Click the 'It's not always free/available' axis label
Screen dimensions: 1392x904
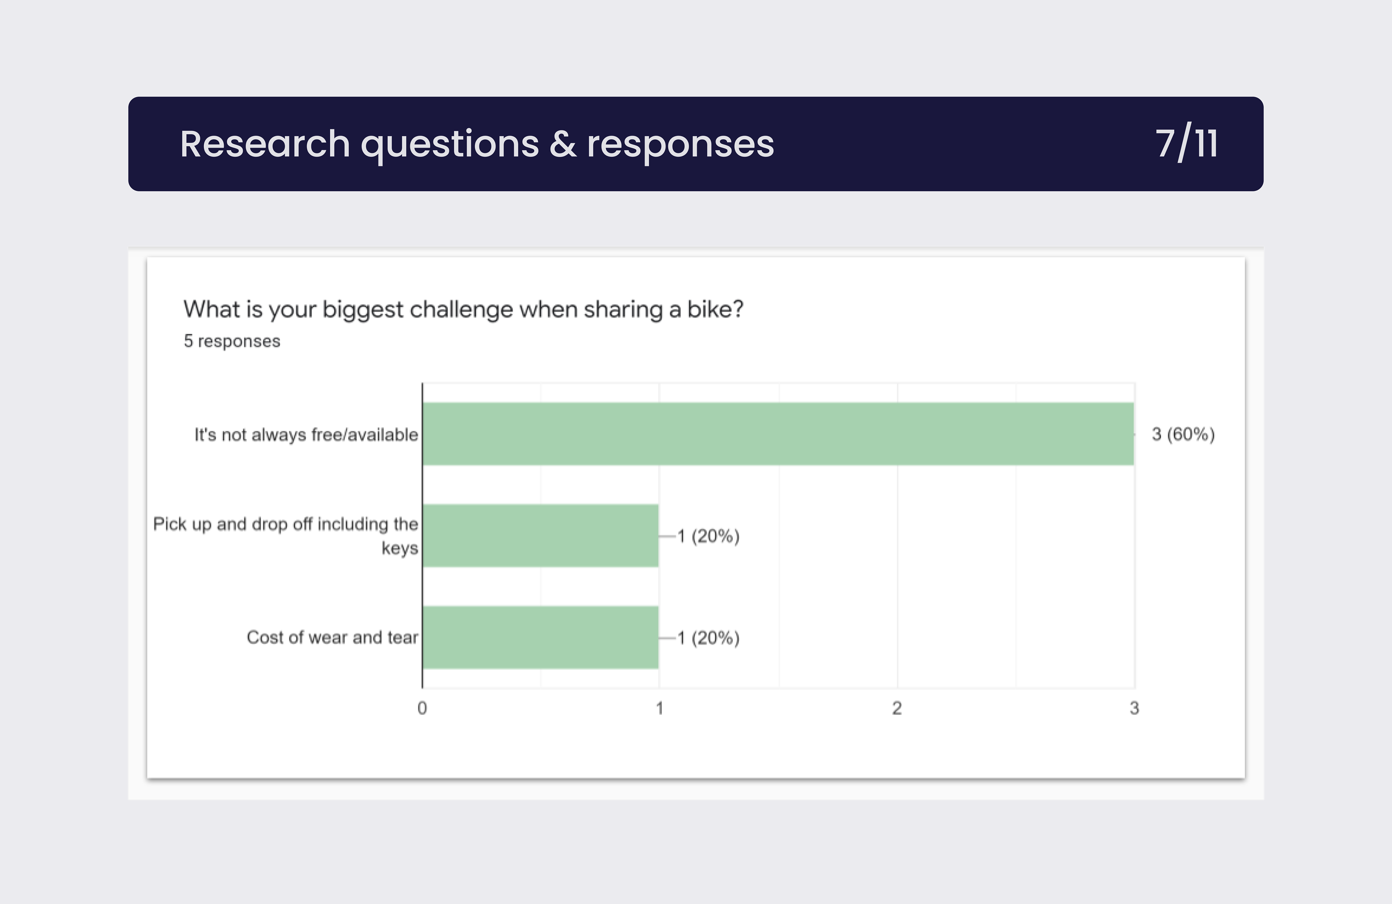[306, 435]
